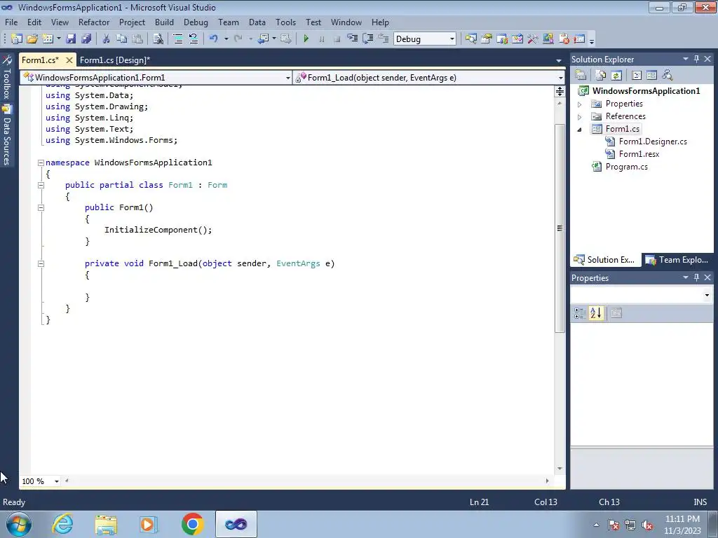This screenshot has height=538, width=718.
Task: Click the Toolbox wrench-and-hammer toolbar icon
Action: tap(533, 39)
